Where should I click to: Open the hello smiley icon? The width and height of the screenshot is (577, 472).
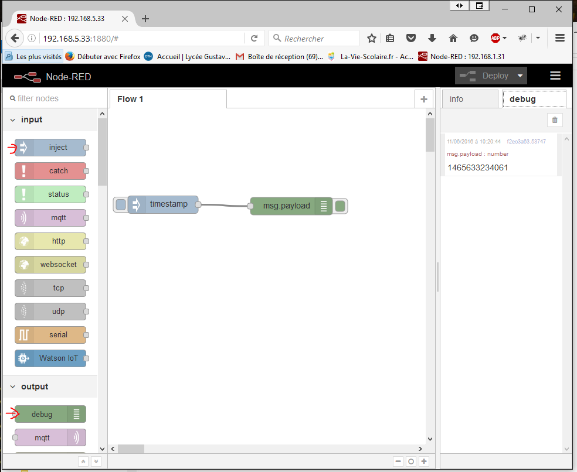click(x=474, y=38)
